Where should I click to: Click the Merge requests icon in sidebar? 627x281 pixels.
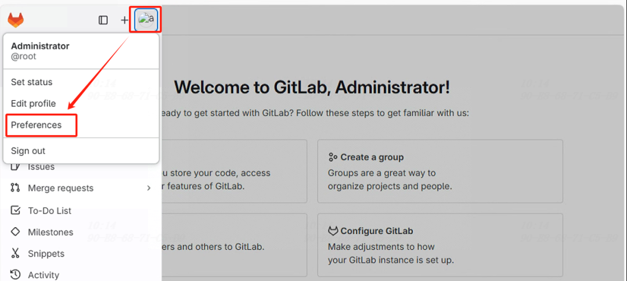tap(16, 188)
